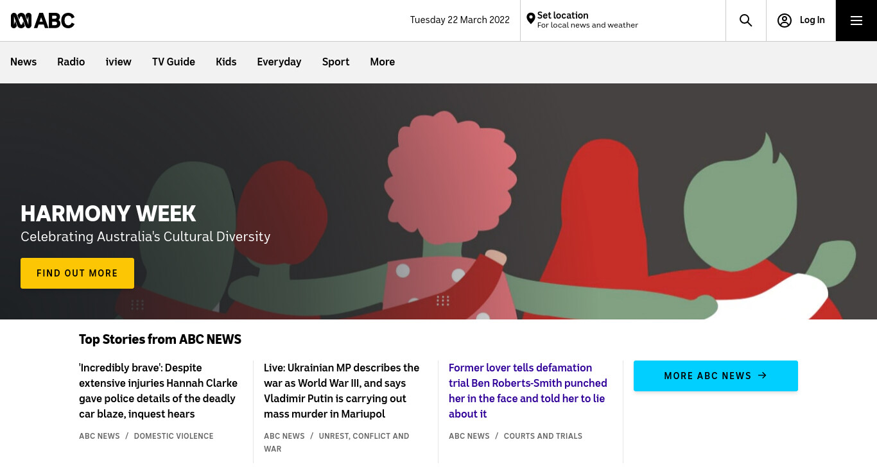Go to iview in navigation
The width and height of the screenshot is (877, 467).
(119, 62)
